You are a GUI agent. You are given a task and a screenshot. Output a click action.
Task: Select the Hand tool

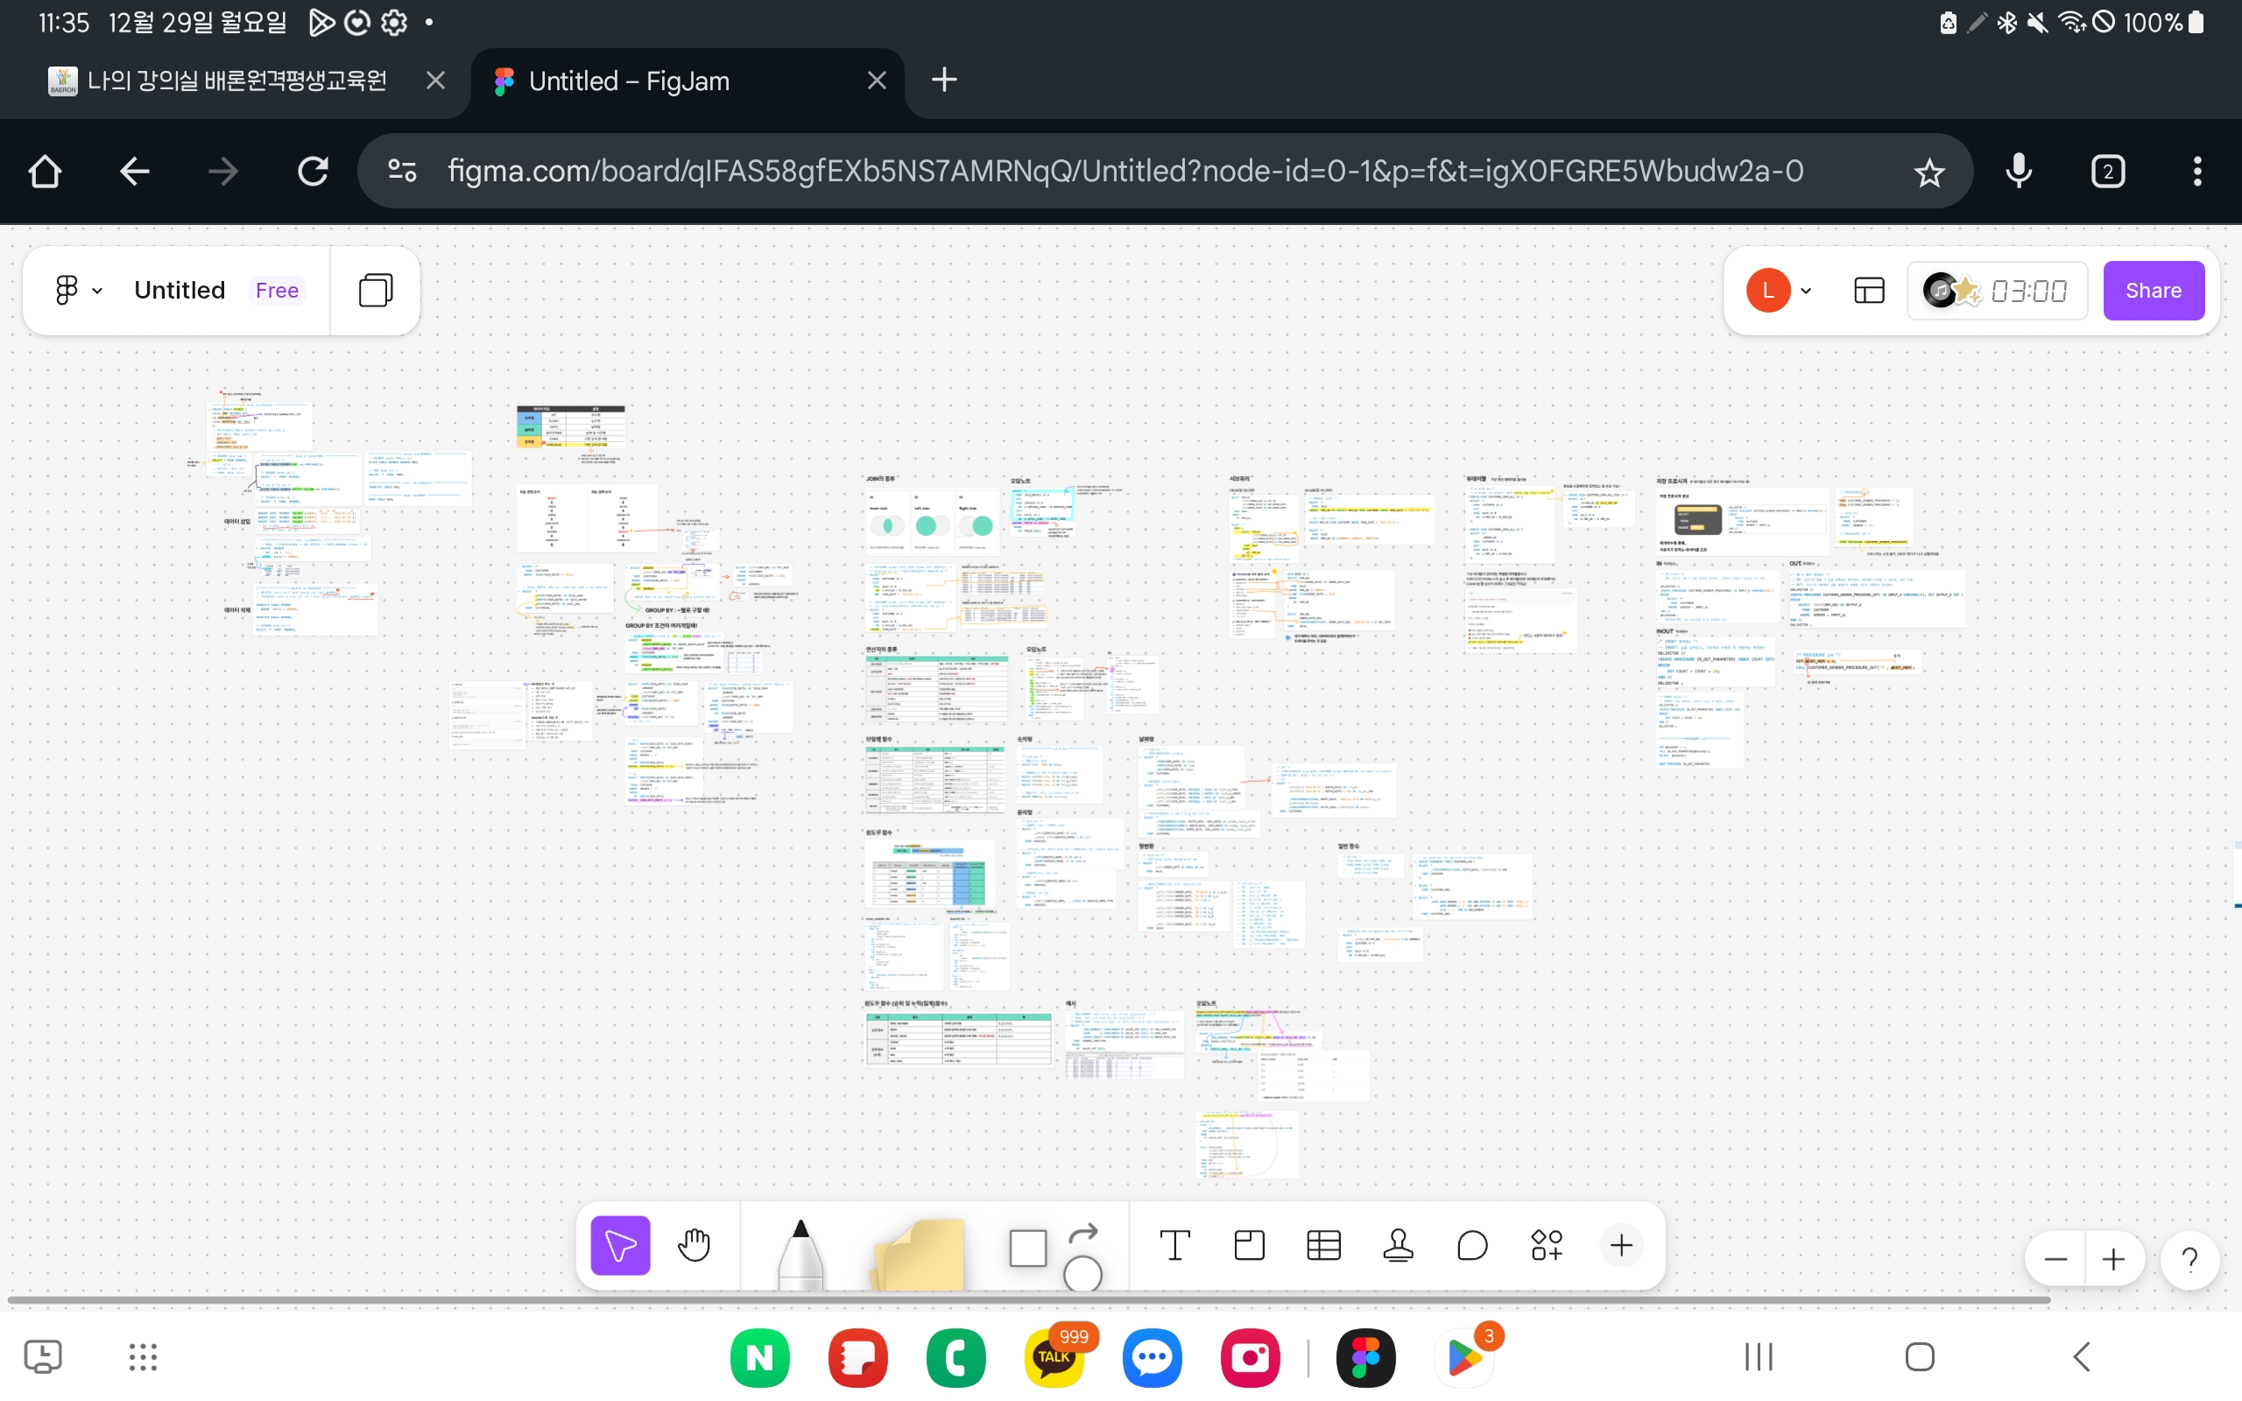693,1245
